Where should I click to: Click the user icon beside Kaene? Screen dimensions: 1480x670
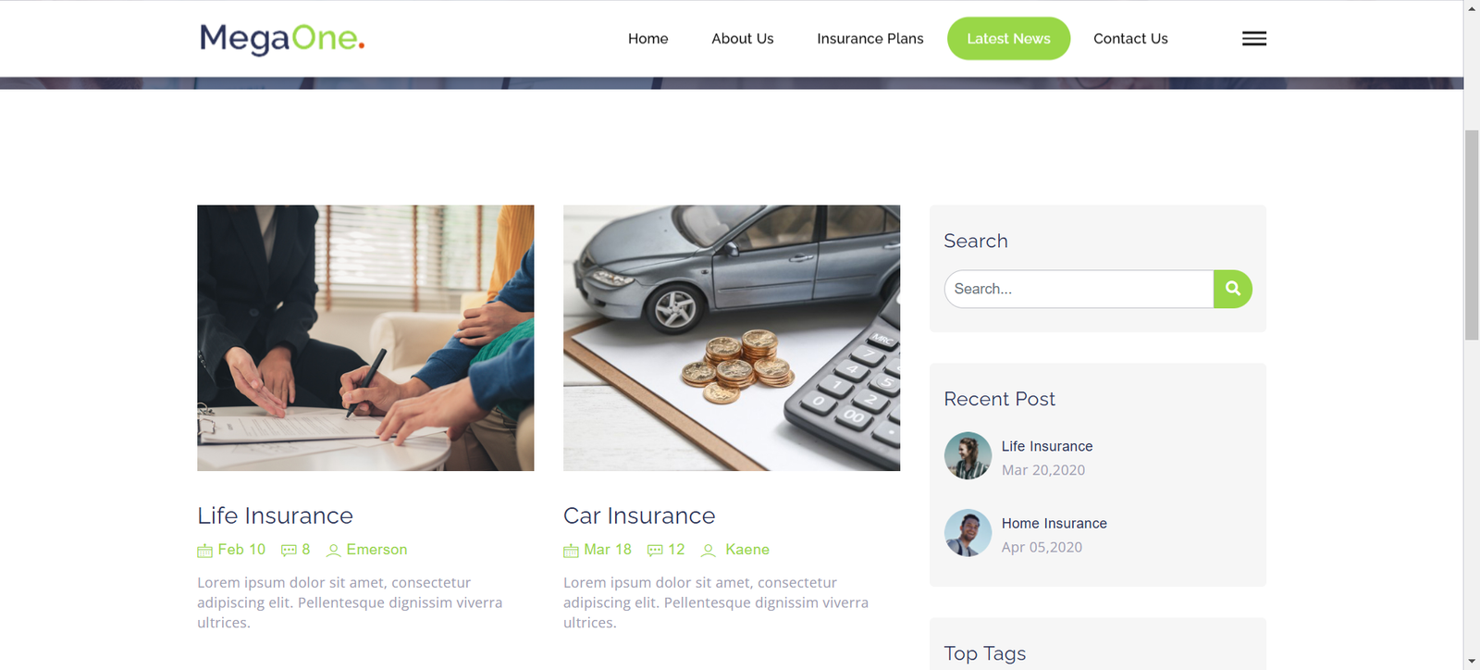[709, 551]
